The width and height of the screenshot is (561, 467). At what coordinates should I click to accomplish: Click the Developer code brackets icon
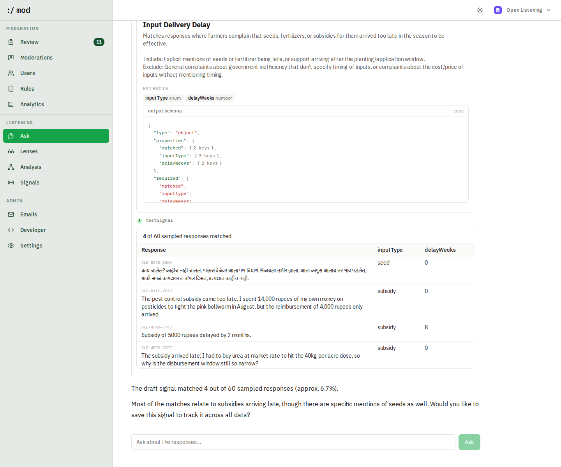pyautogui.click(x=11, y=230)
